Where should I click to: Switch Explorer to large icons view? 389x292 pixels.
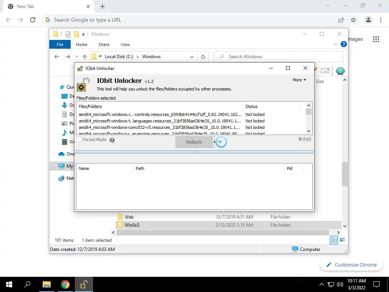pos(342,240)
